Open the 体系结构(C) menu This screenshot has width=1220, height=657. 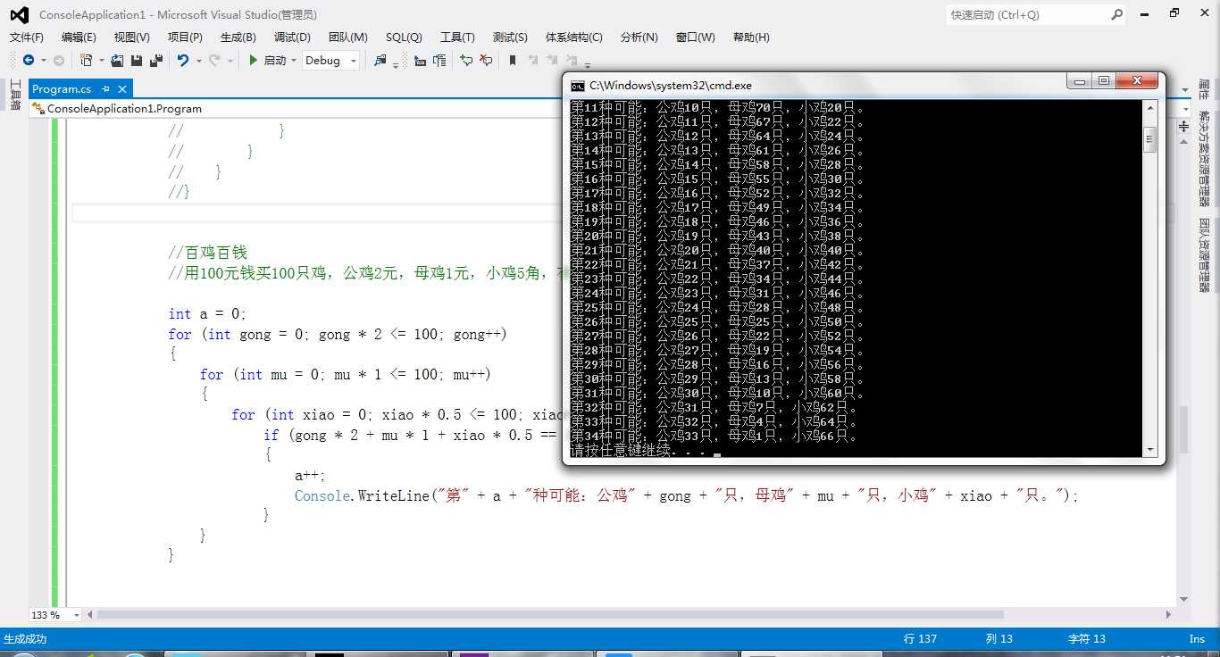[574, 37]
